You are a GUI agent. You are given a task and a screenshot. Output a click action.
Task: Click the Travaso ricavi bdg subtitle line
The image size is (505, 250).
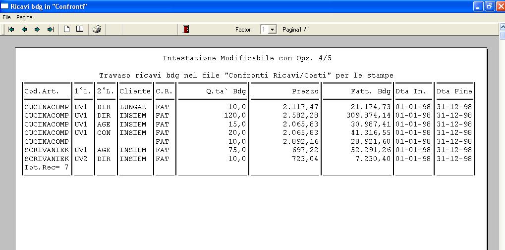click(x=246, y=76)
